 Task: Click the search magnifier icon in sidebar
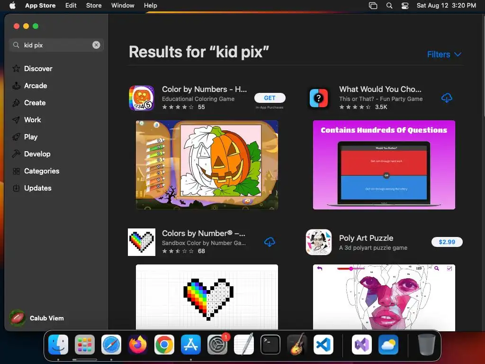pos(16,45)
